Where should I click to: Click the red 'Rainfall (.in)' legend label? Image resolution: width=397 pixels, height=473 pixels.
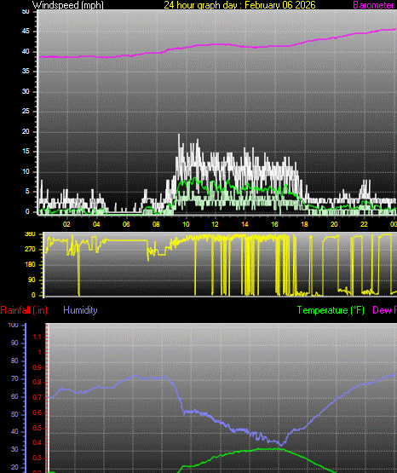click(24, 310)
